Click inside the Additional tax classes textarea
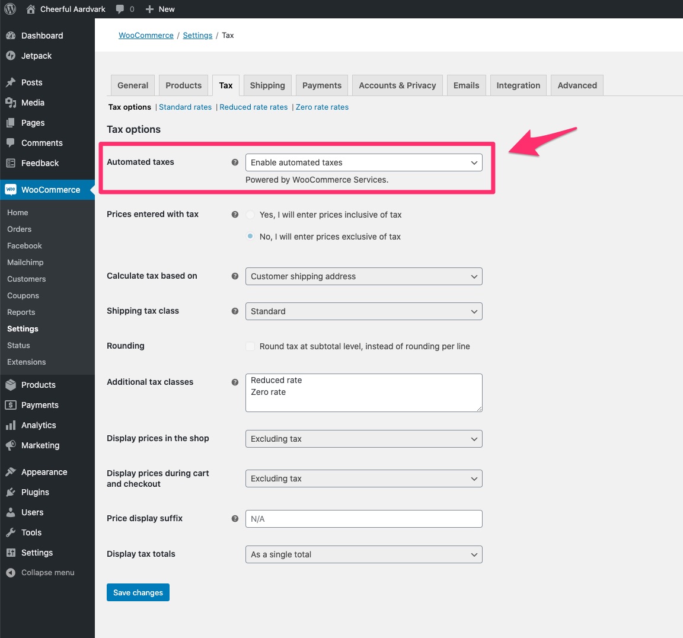 pyautogui.click(x=363, y=393)
